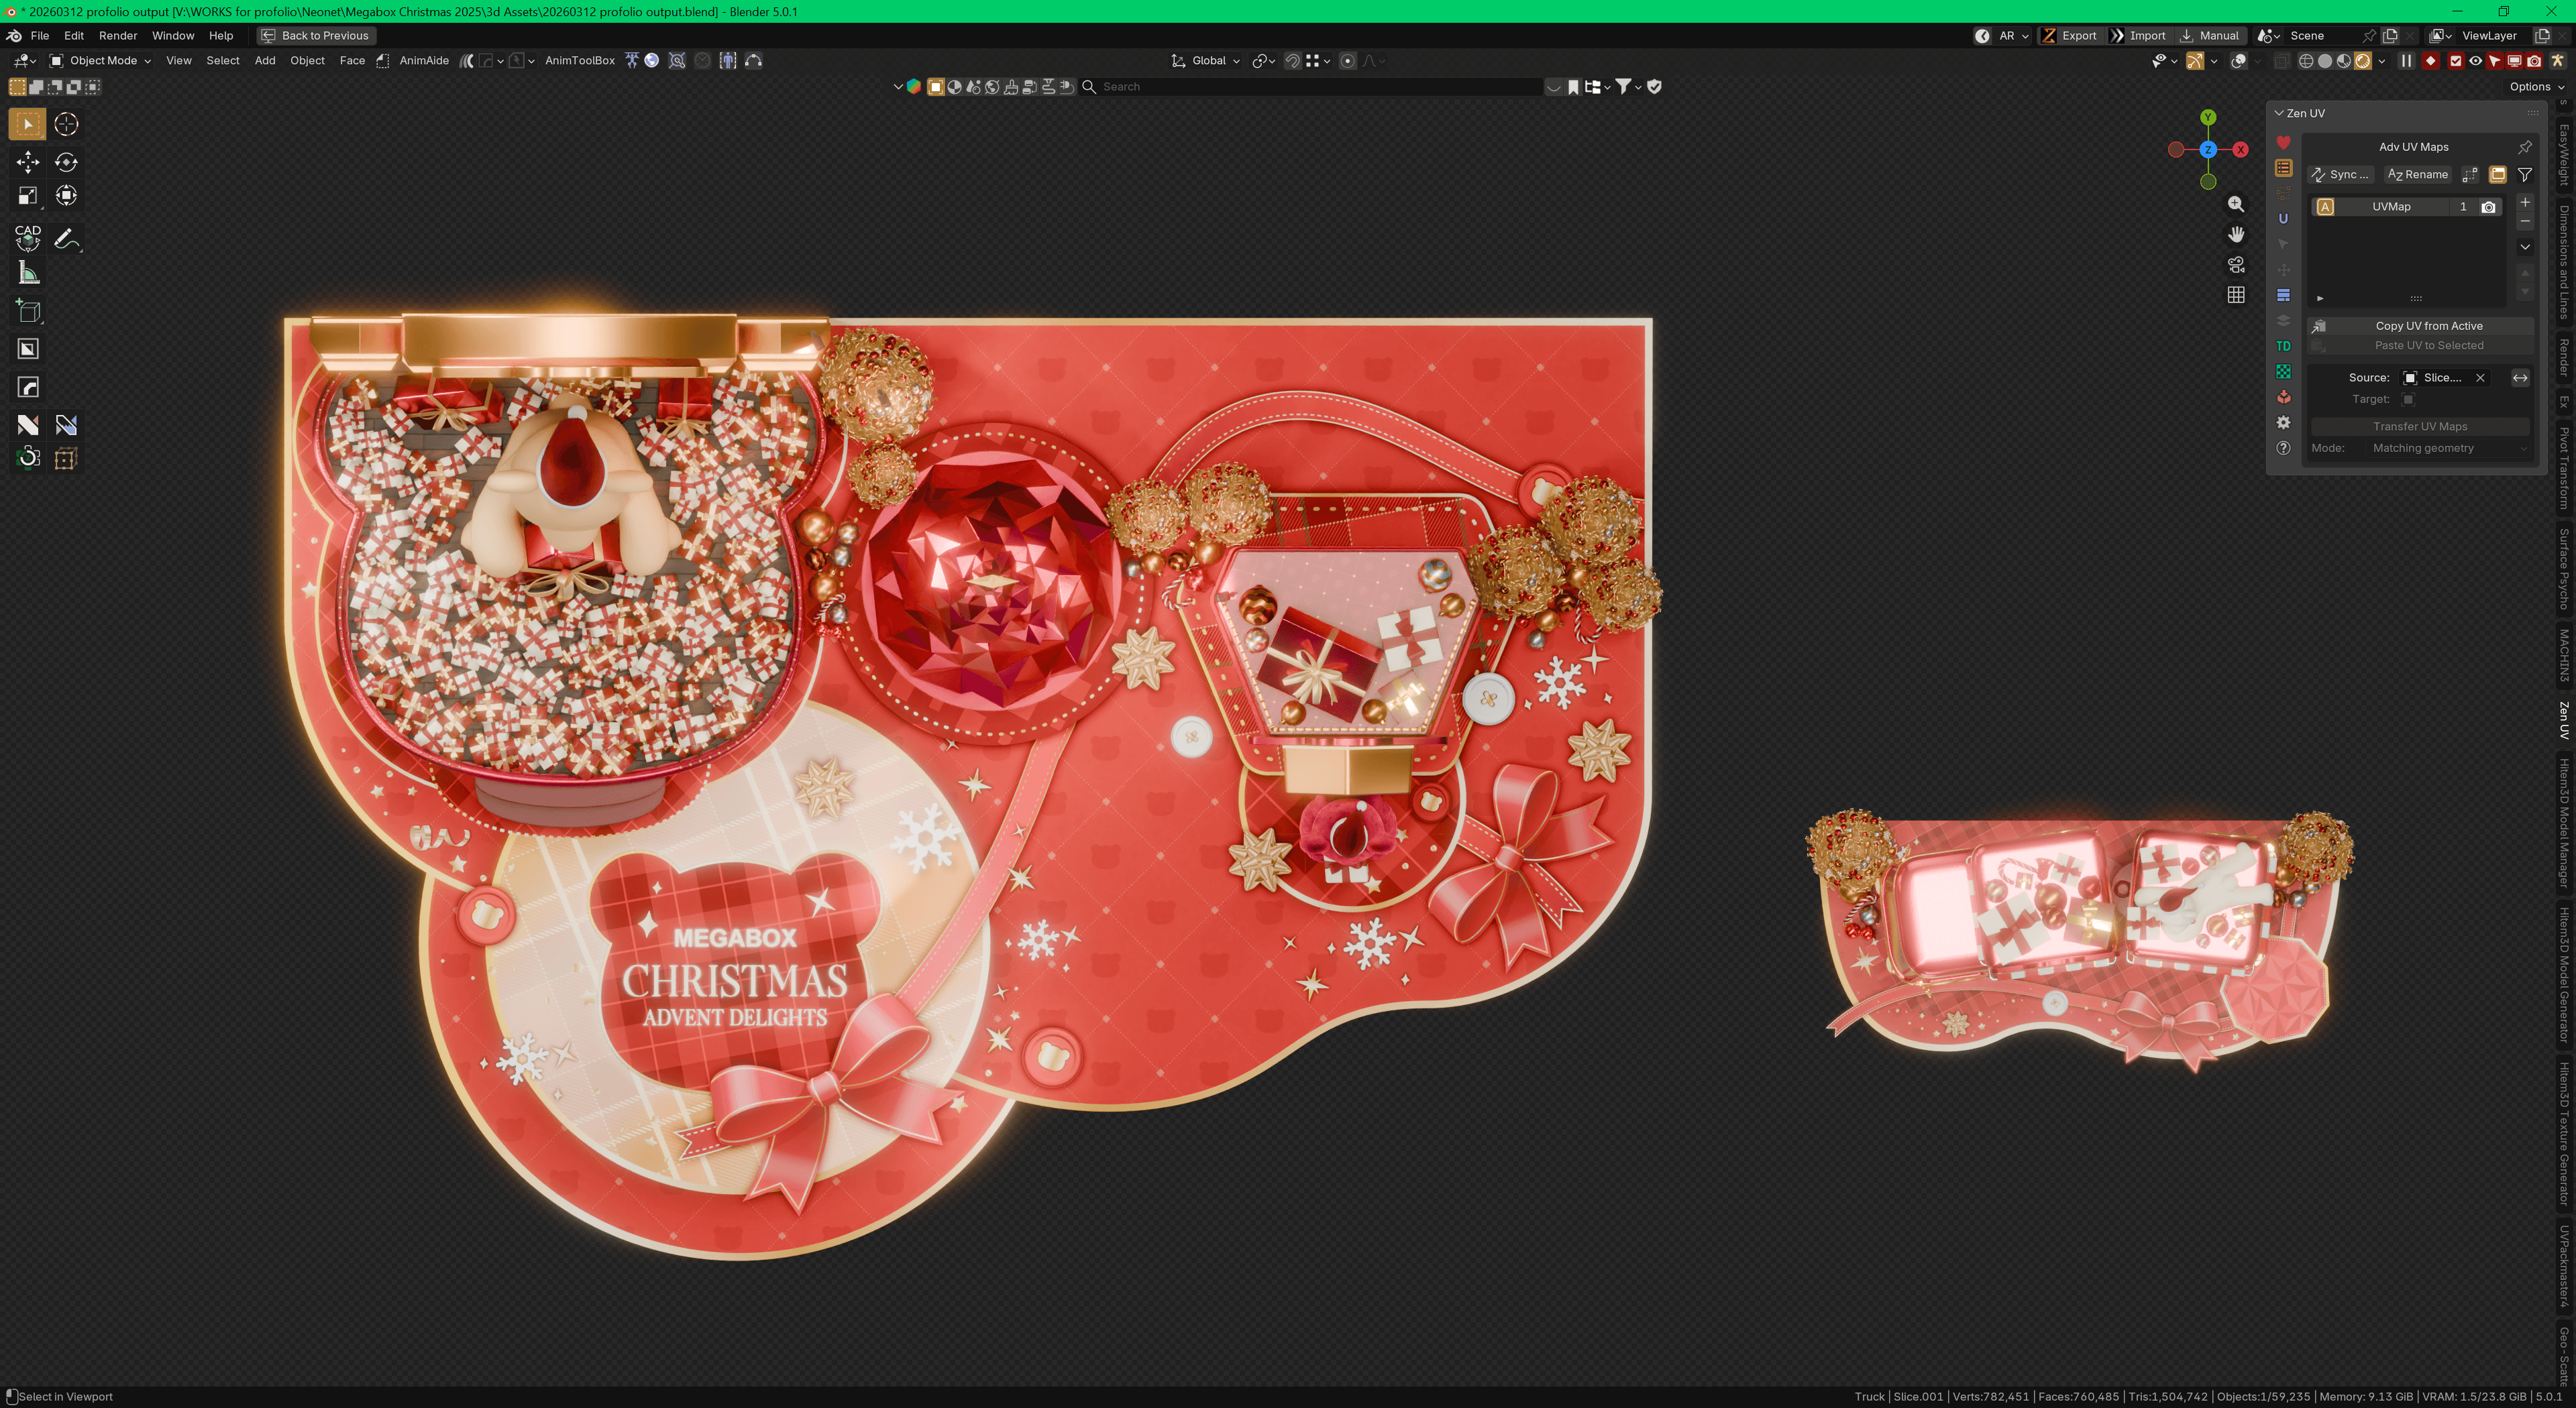Select the Move tool

pyautogui.click(x=28, y=162)
